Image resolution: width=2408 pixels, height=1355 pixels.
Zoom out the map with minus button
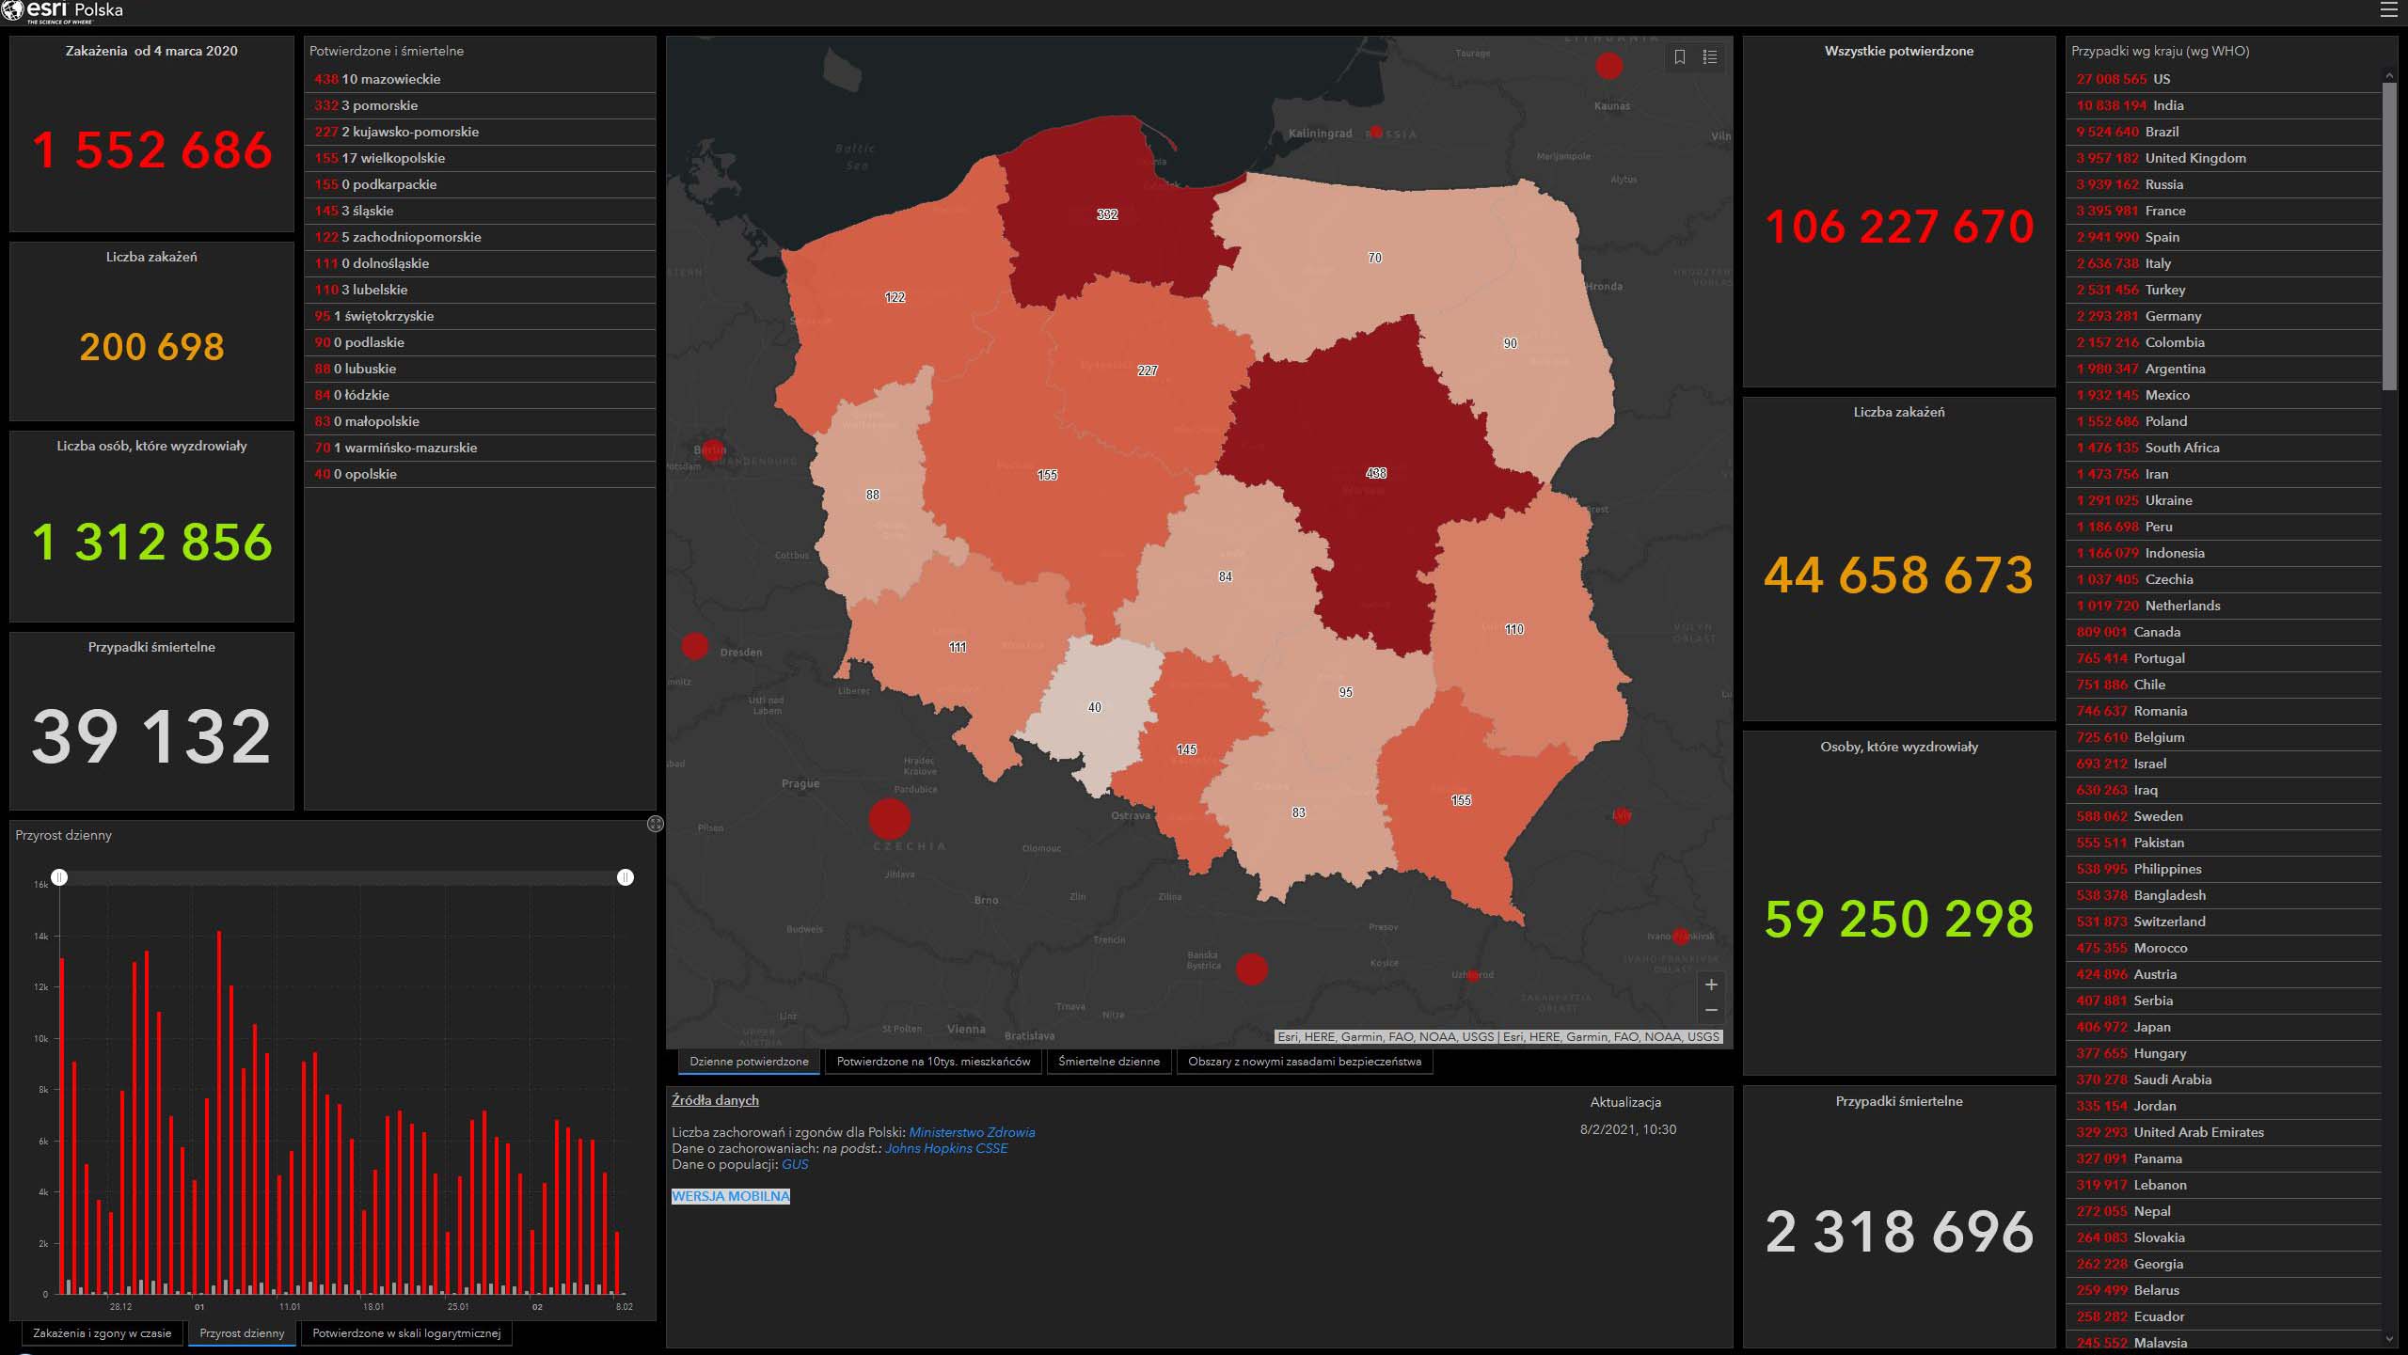pyautogui.click(x=1711, y=1010)
